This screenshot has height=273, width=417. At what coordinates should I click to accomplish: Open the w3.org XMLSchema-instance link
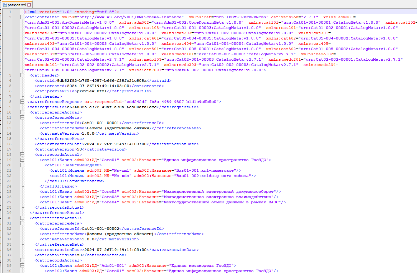click(x=131, y=17)
